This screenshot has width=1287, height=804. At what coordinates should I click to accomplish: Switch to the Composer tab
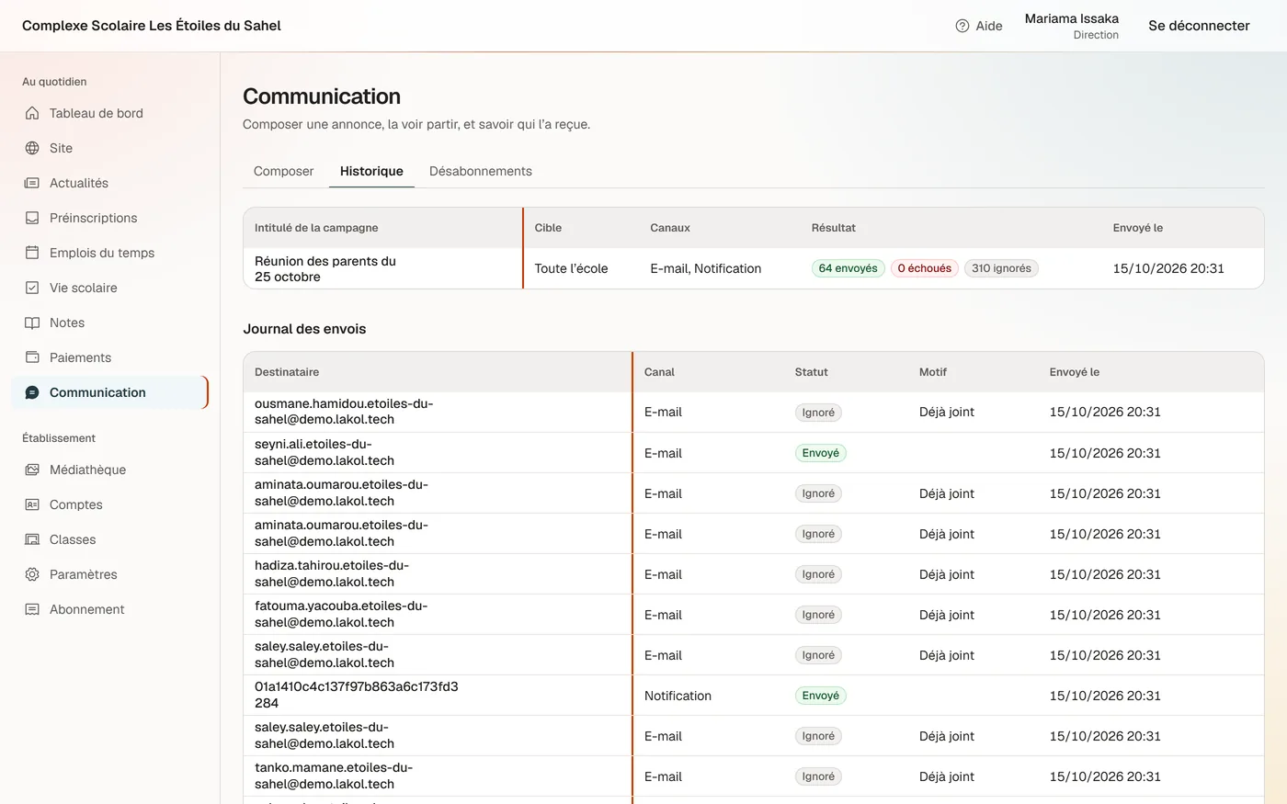[x=283, y=171]
